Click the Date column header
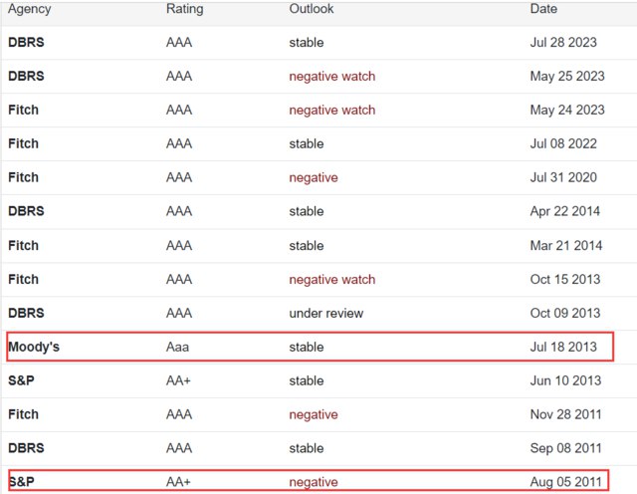 click(543, 9)
